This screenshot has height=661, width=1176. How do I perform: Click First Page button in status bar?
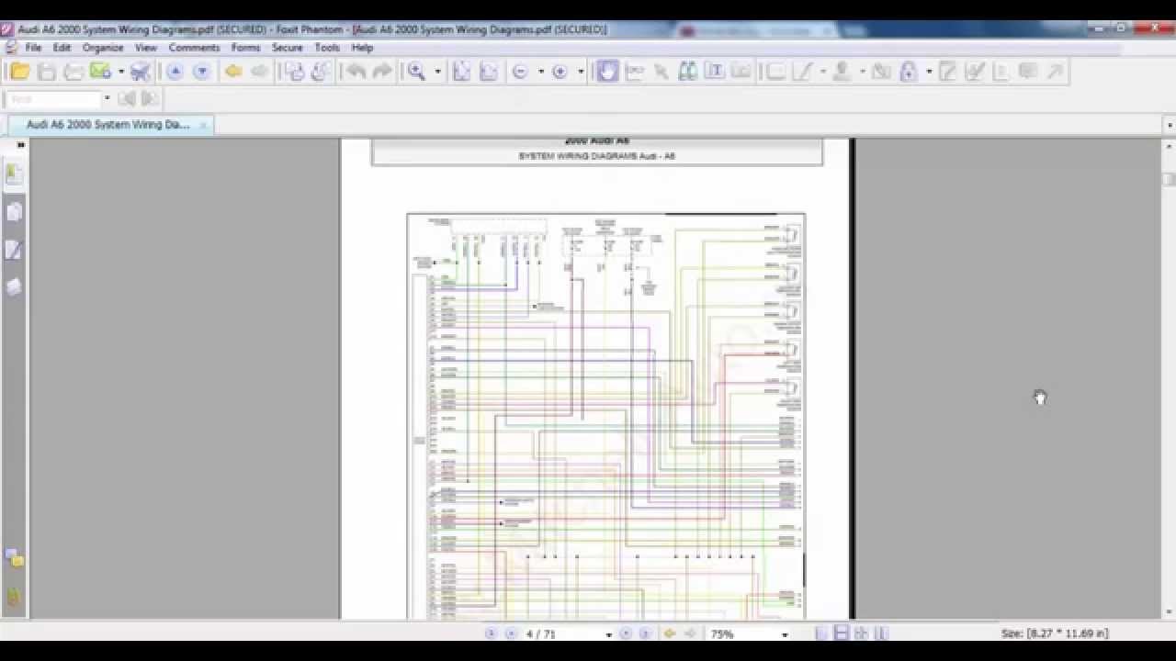tap(490, 634)
